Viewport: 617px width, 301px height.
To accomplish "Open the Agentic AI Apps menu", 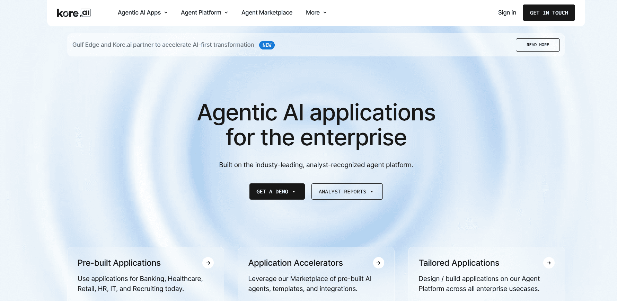I will 143,12.
